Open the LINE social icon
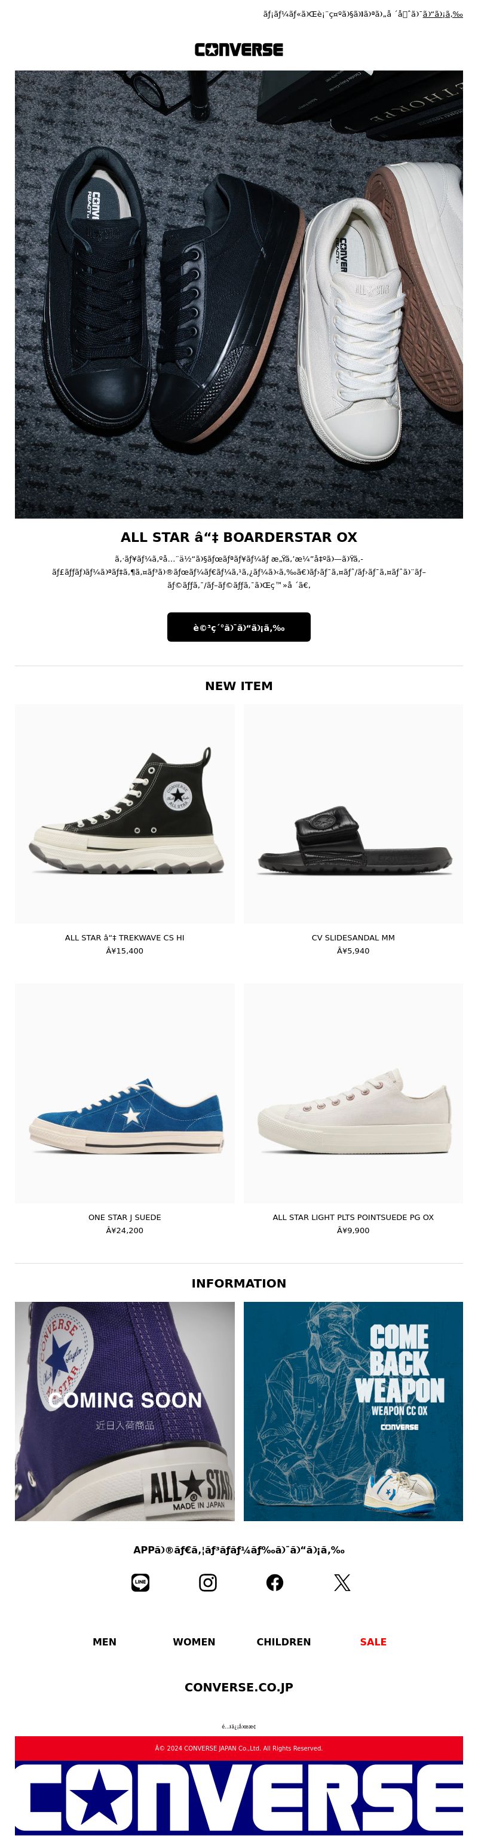This screenshot has width=478, height=1836. [140, 1583]
